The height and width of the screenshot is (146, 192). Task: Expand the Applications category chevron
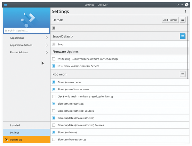47,38
